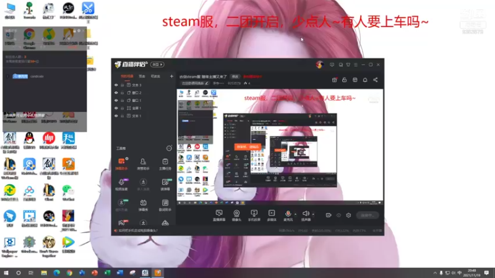Open the greyed download tool in second row
Viewport: 495px width, 278px height.
pyautogui.click(x=143, y=185)
